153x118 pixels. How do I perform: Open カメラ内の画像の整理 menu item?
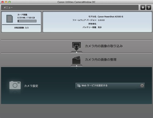click(x=101, y=60)
